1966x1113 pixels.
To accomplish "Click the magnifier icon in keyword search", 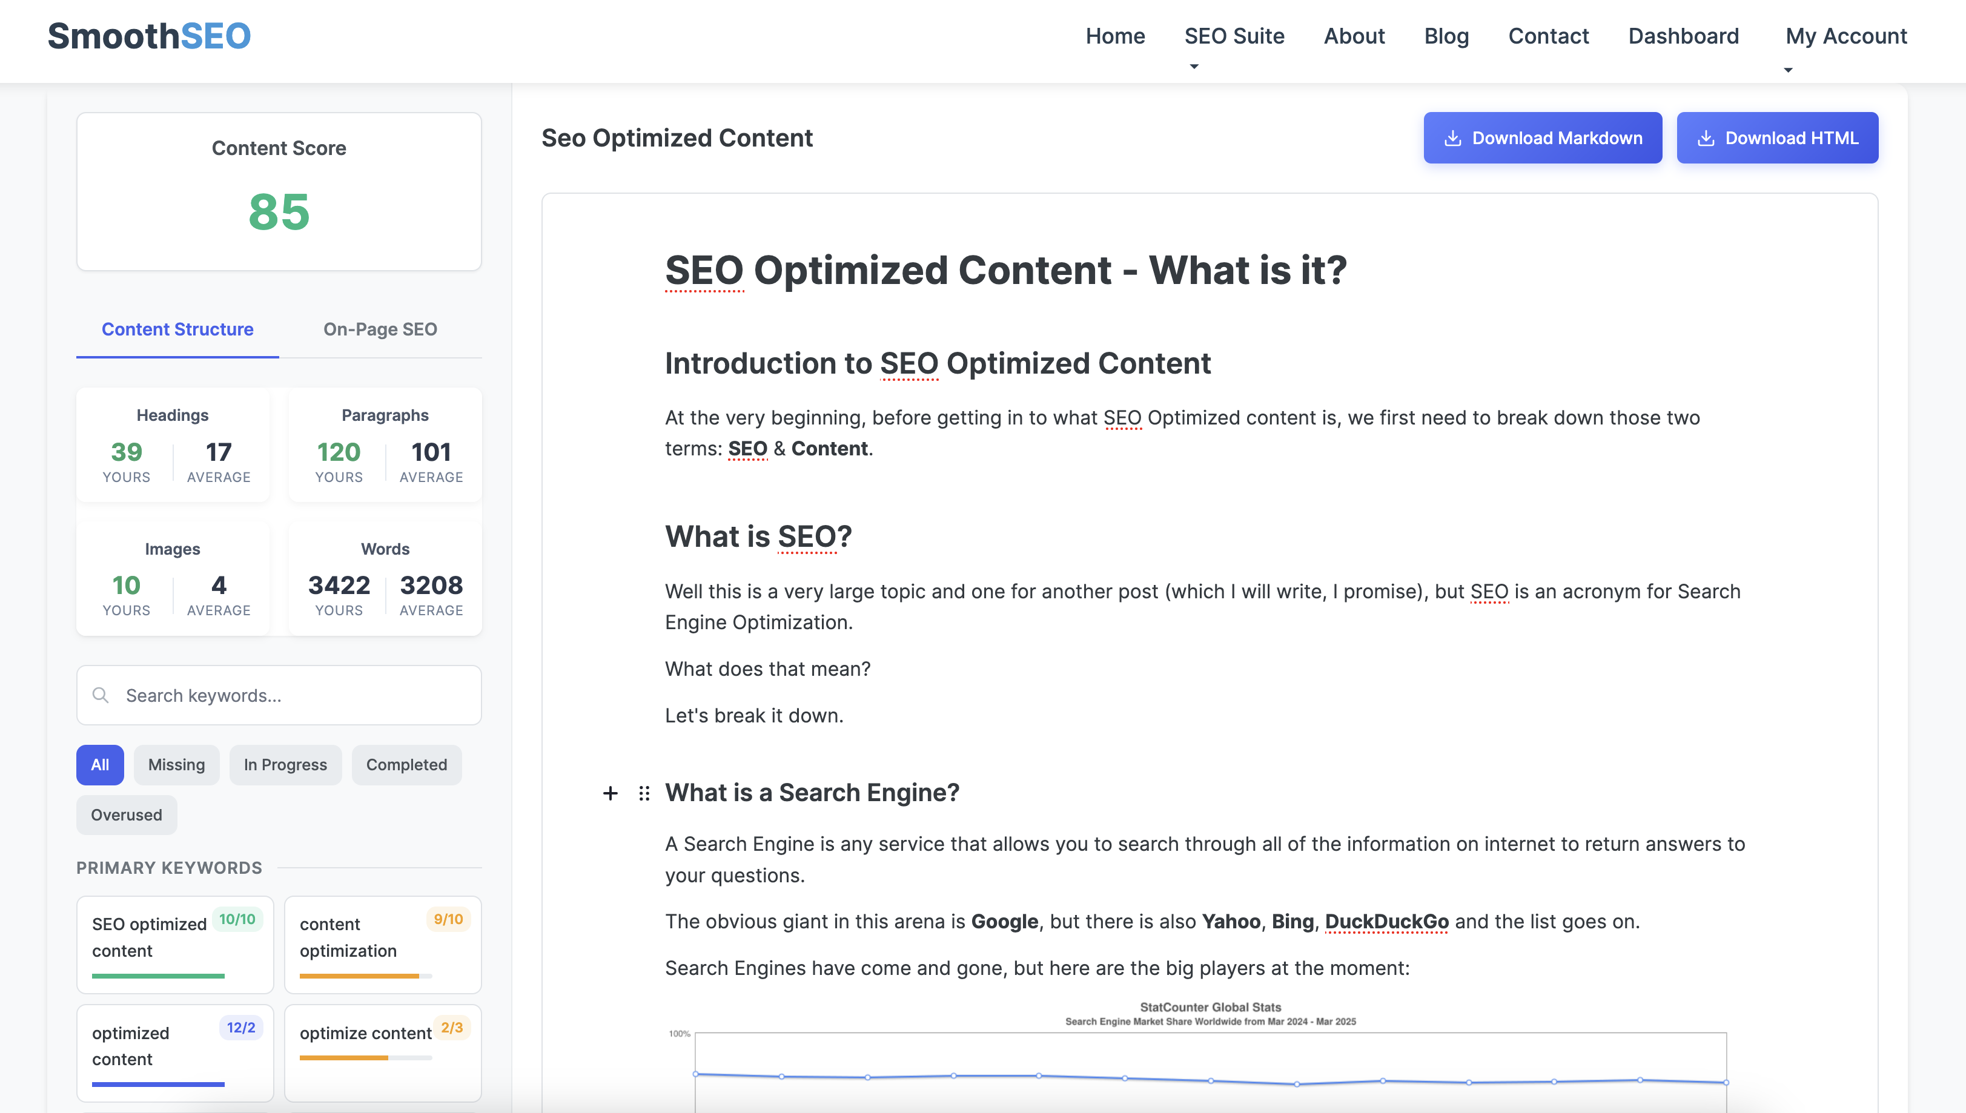I will point(100,695).
